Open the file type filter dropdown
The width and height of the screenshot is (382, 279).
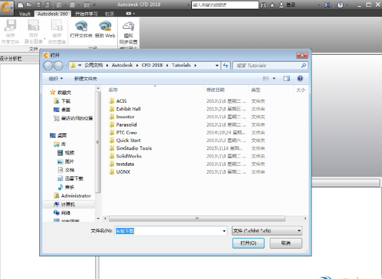point(267,230)
